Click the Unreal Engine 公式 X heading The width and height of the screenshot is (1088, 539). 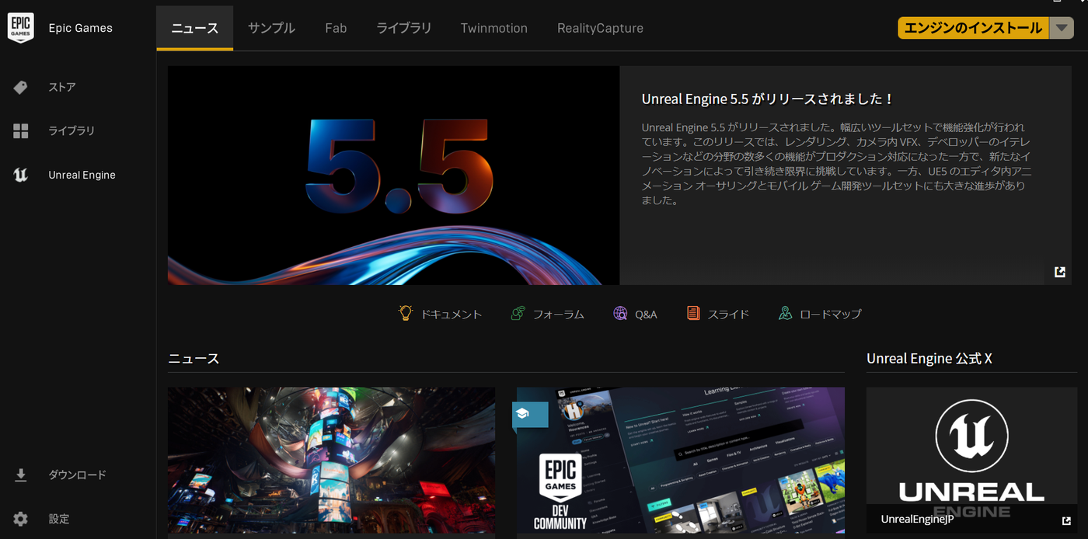(x=929, y=359)
